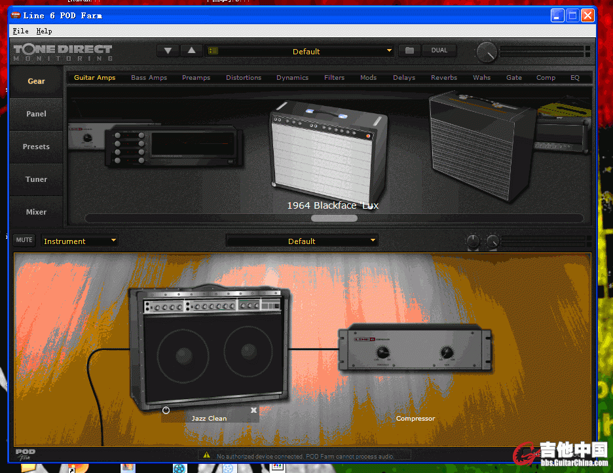Image resolution: width=613 pixels, height=473 pixels.
Task: Click the warning icon in the status bar
Action: (207, 455)
